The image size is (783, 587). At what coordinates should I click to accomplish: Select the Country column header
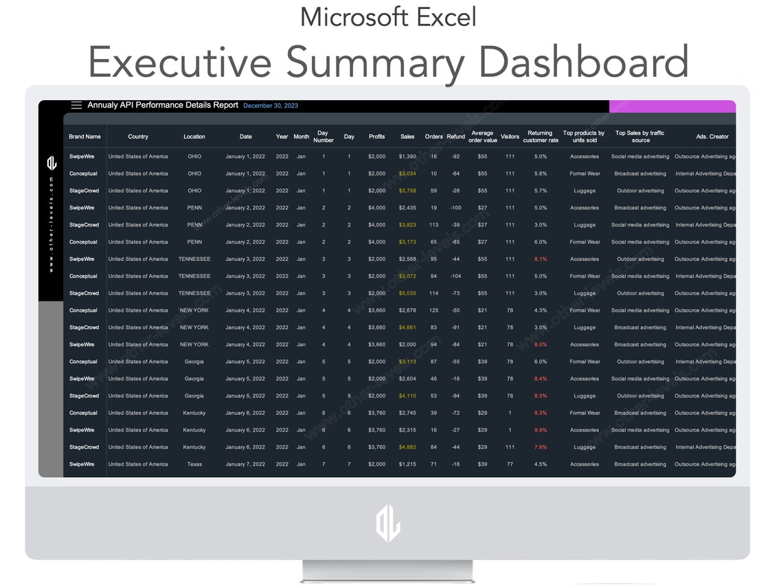(x=138, y=137)
